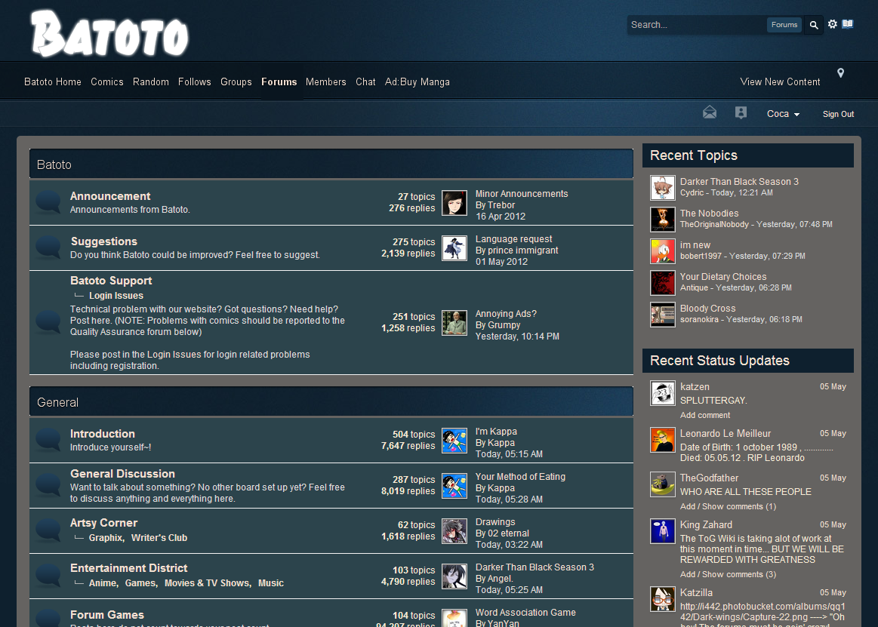Viewport: 878px width, 627px height.
Task: Click King Zahard's avatar in status updates
Action: pos(662,530)
